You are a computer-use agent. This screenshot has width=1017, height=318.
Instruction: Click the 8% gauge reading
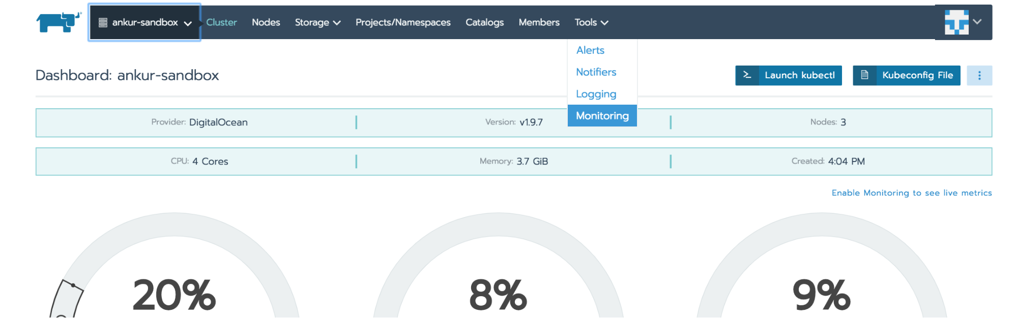coord(498,295)
